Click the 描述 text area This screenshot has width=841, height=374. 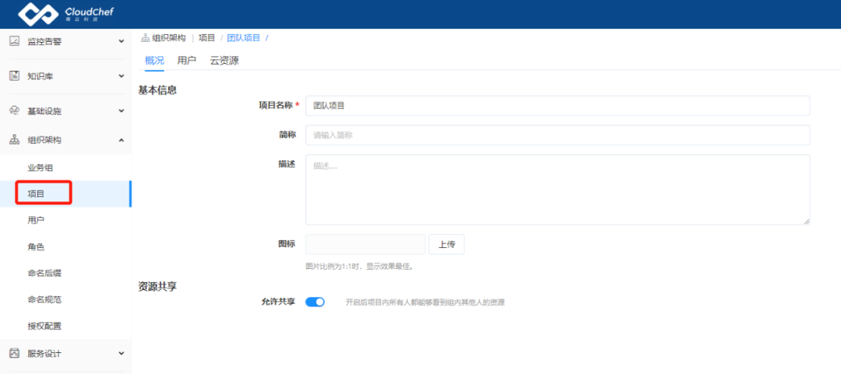(558, 190)
